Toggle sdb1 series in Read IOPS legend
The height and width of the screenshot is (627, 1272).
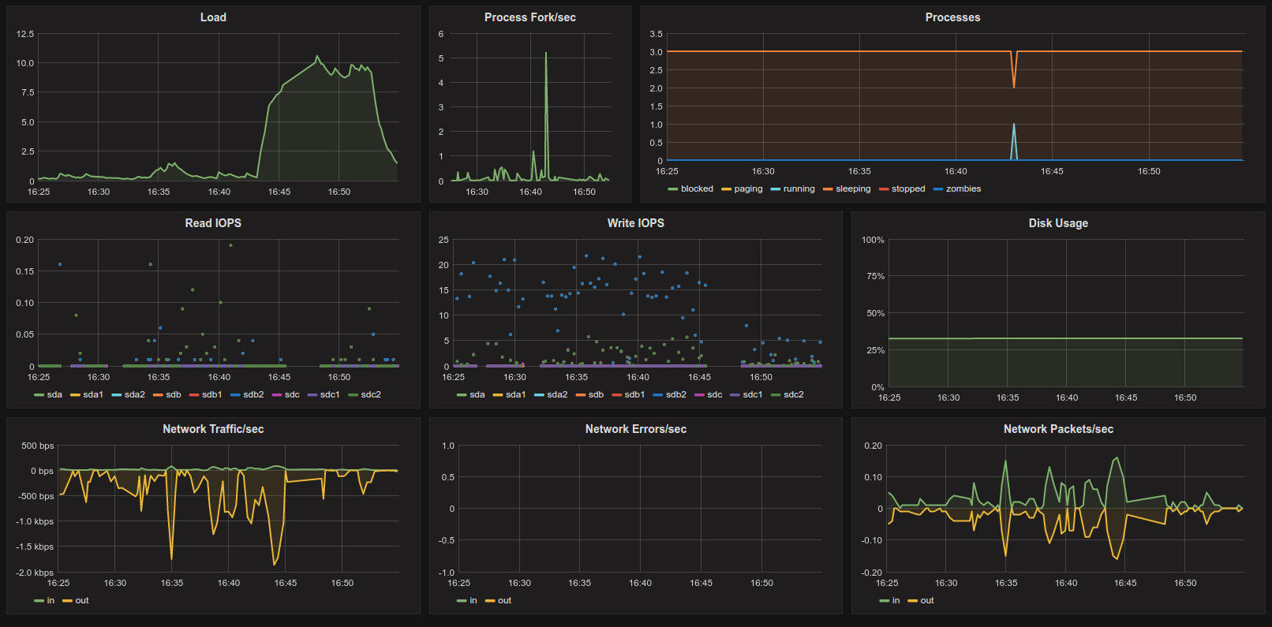(x=206, y=394)
